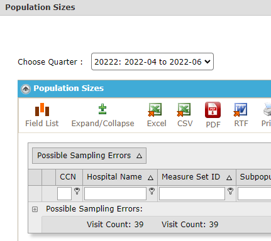Export the report as RTF
The image size is (271, 241).
(241, 109)
